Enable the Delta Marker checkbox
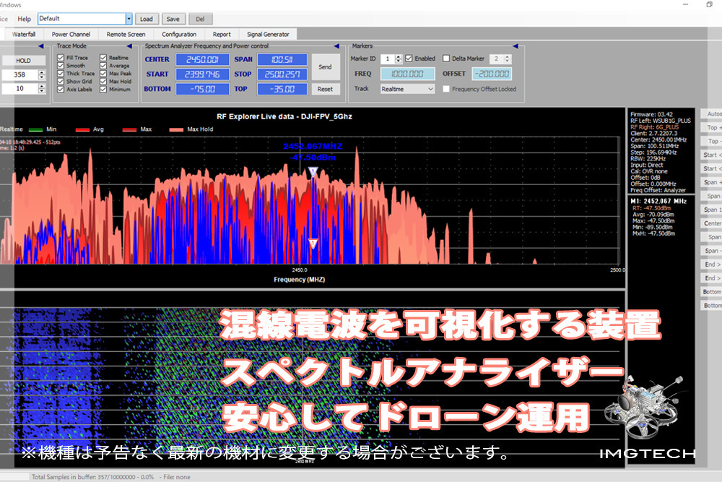Viewport: 722px width, 482px height. 445,59
